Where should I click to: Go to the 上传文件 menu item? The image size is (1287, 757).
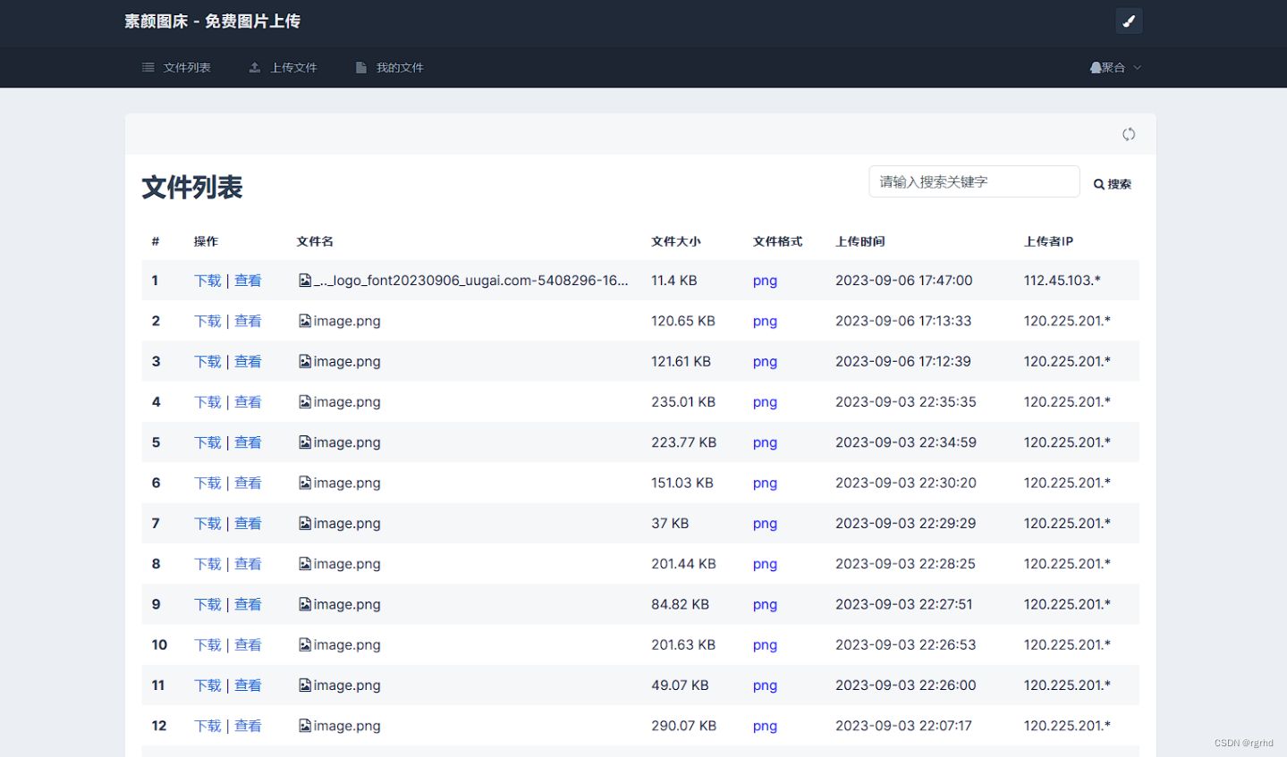293,68
